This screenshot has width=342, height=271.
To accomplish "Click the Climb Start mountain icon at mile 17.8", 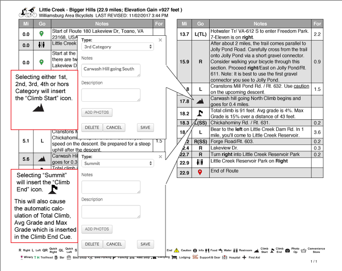I will tap(200, 101).
